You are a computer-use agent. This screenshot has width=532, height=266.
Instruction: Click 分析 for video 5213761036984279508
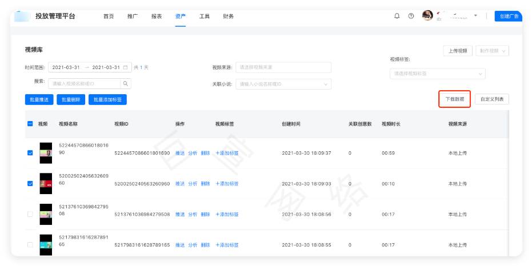coord(193,215)
